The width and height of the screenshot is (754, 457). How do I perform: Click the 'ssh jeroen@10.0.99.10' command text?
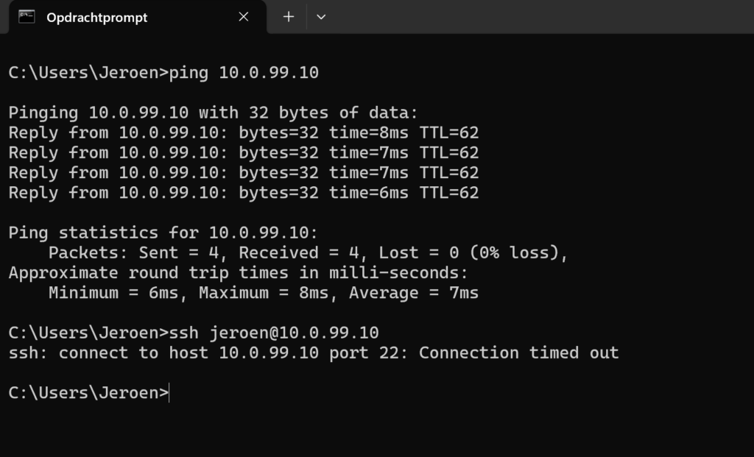(x=274, y=333)
